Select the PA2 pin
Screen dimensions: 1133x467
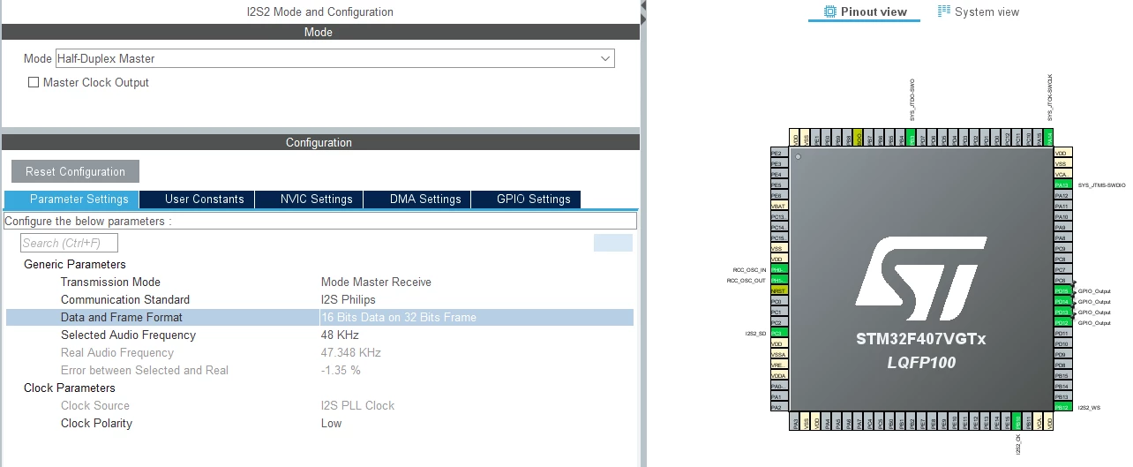point(779,408)
